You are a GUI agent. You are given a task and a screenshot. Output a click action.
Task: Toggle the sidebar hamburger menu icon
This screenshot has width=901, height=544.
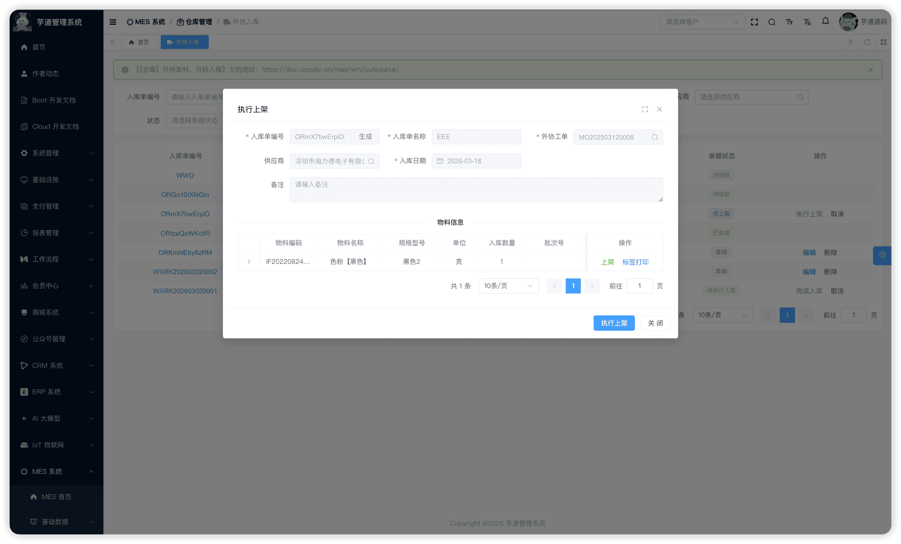pos(113,22)
